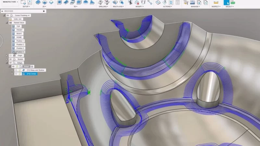Click the green selection filter icon
Image resolution: width=260 pixels, height=146 pixels.
[233, 2]
